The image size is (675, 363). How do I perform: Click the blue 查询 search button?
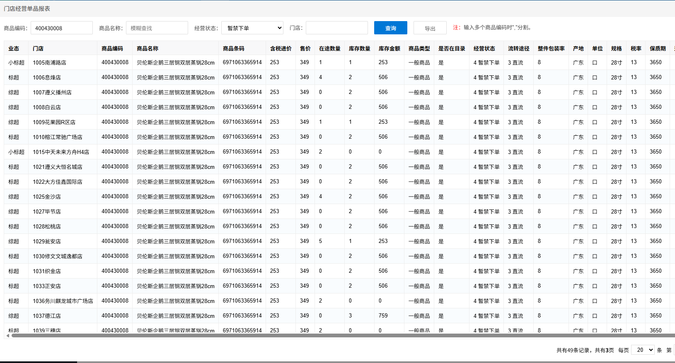pyautogui.click(x=390, y=28)
